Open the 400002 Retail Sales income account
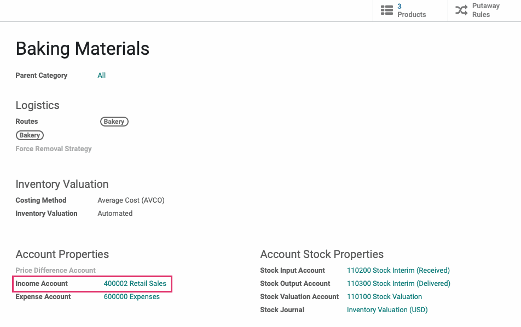 click(x=135, y=284)
